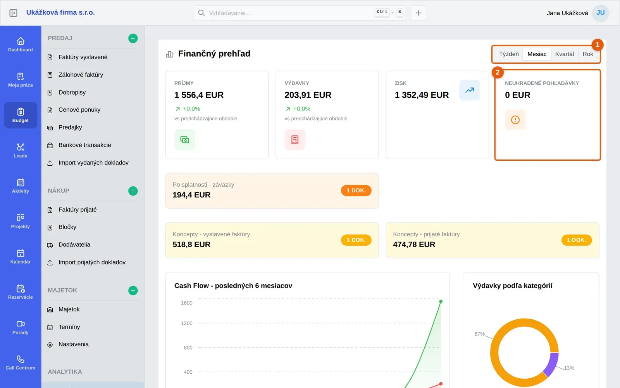620x388 pixels.
Task: Click 1 DOK. badge on Po splatnosti
Action: [x=356, y=191]
